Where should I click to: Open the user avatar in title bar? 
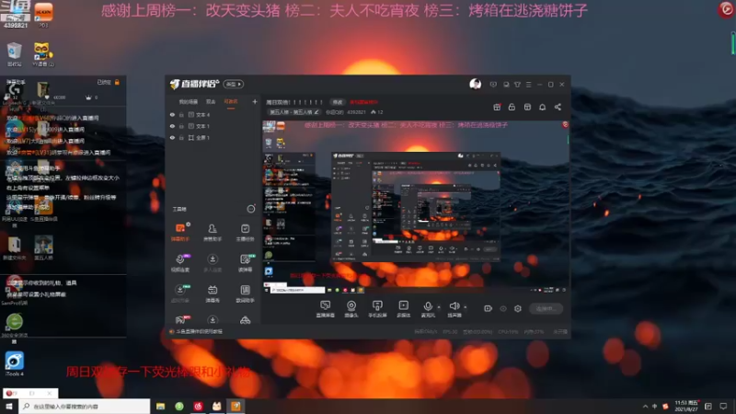click(475, 84)
